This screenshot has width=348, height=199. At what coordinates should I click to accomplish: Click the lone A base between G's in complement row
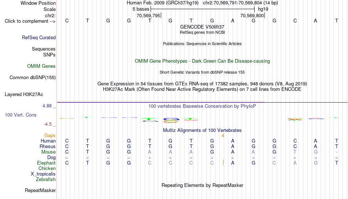point(233,21)
